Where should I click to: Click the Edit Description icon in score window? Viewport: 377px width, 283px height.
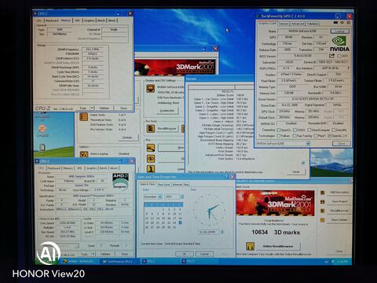point(323,193)
